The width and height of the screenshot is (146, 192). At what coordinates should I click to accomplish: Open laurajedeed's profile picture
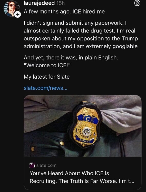click(x=12, y=8)
